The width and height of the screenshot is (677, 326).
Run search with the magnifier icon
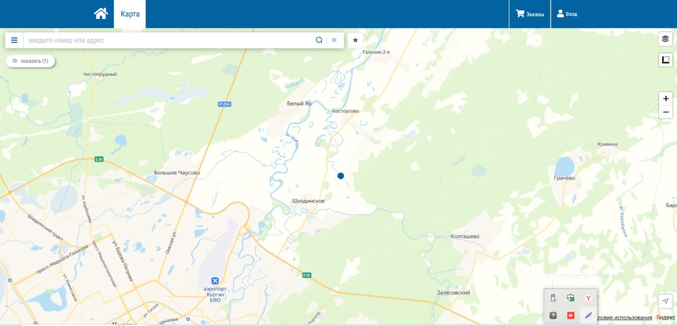pos(319,40)
